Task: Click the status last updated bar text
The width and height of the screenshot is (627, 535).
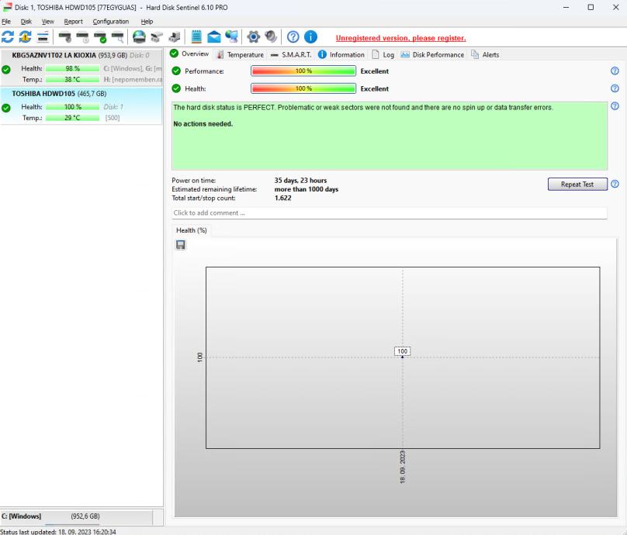Action: pos(58,532)
